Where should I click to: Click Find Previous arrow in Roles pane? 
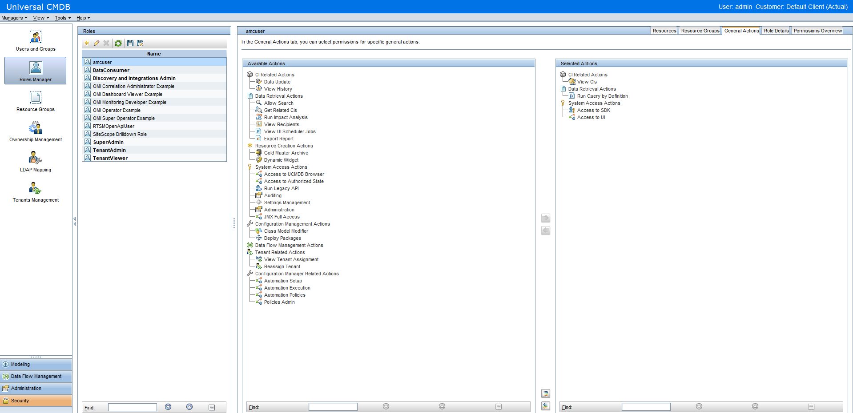point(189,407)
